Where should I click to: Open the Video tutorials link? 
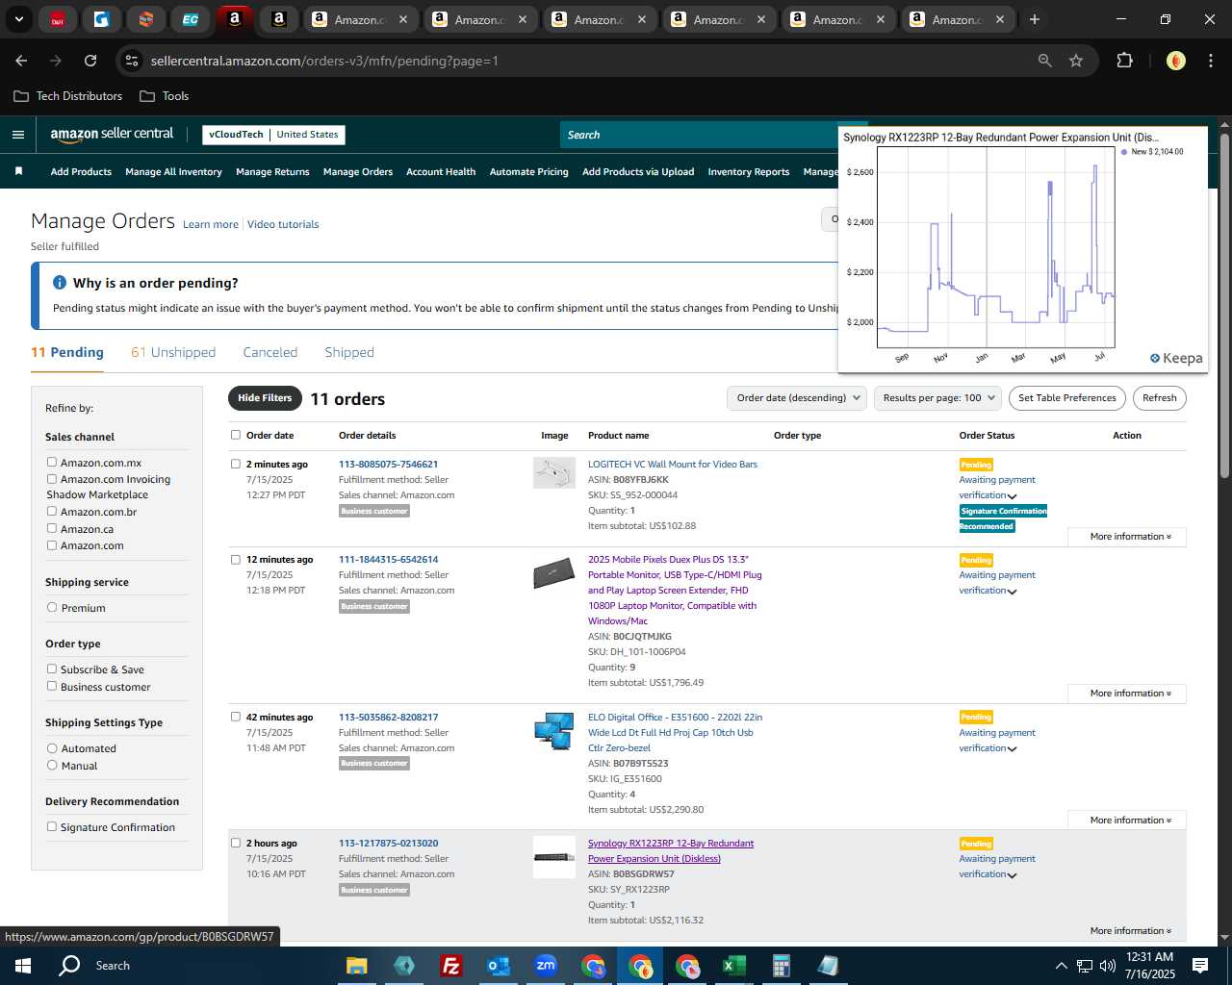tap(283, 224)
